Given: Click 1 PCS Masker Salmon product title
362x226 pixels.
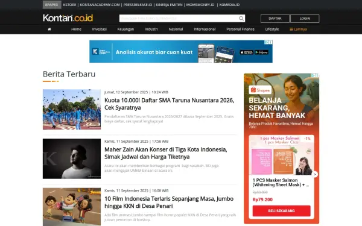Looking at the screenshot, I should (281, 183).
